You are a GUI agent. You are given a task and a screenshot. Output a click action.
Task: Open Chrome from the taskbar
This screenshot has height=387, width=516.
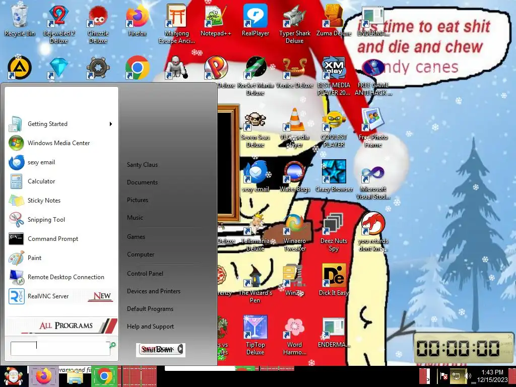[x=104, y=376]
